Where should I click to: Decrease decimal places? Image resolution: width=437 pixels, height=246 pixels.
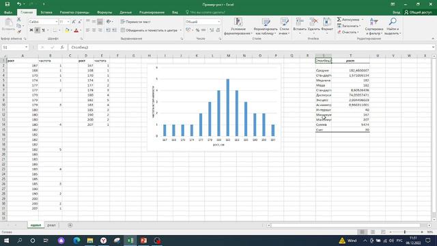pos(218,30)
